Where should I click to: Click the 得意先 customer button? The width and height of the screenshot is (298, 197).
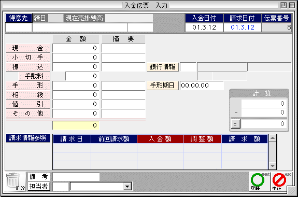19,18
